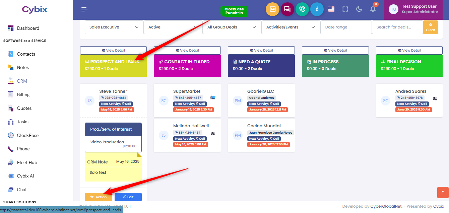
Task: Open the maroon chat bubbles header icon
Action: point(287,9)
